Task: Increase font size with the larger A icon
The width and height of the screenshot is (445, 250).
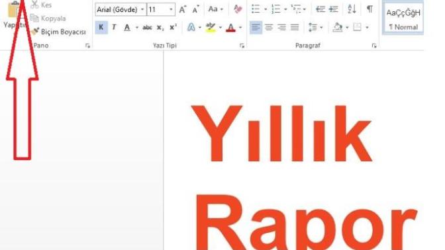Action: coord(183,9)
